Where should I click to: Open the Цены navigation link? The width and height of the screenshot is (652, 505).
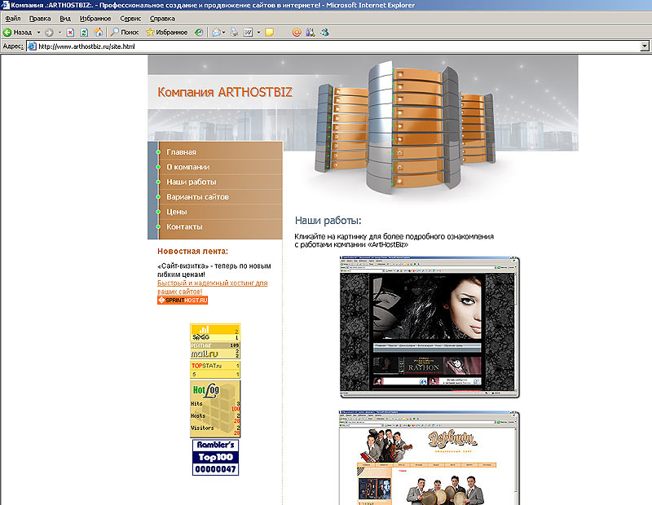pos(177,212)
